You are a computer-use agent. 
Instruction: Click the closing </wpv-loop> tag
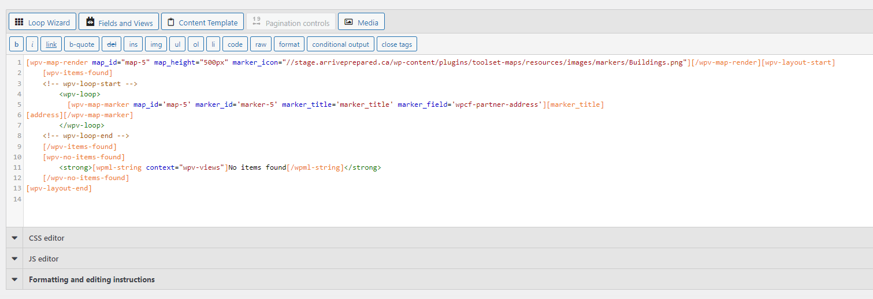pos(82,125)
